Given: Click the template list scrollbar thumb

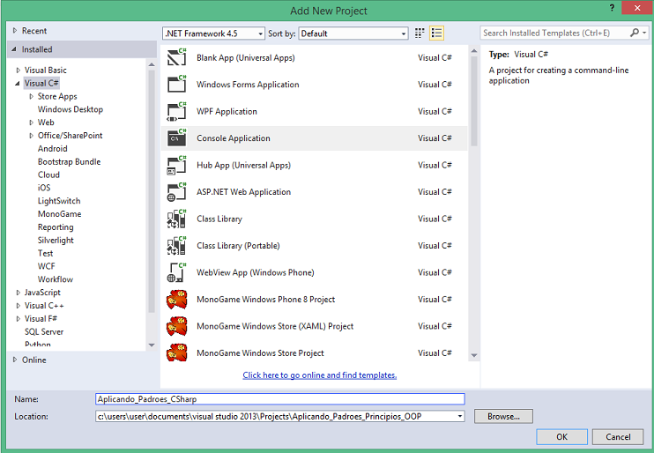Looking at the screenshot, I should [474, 101].
